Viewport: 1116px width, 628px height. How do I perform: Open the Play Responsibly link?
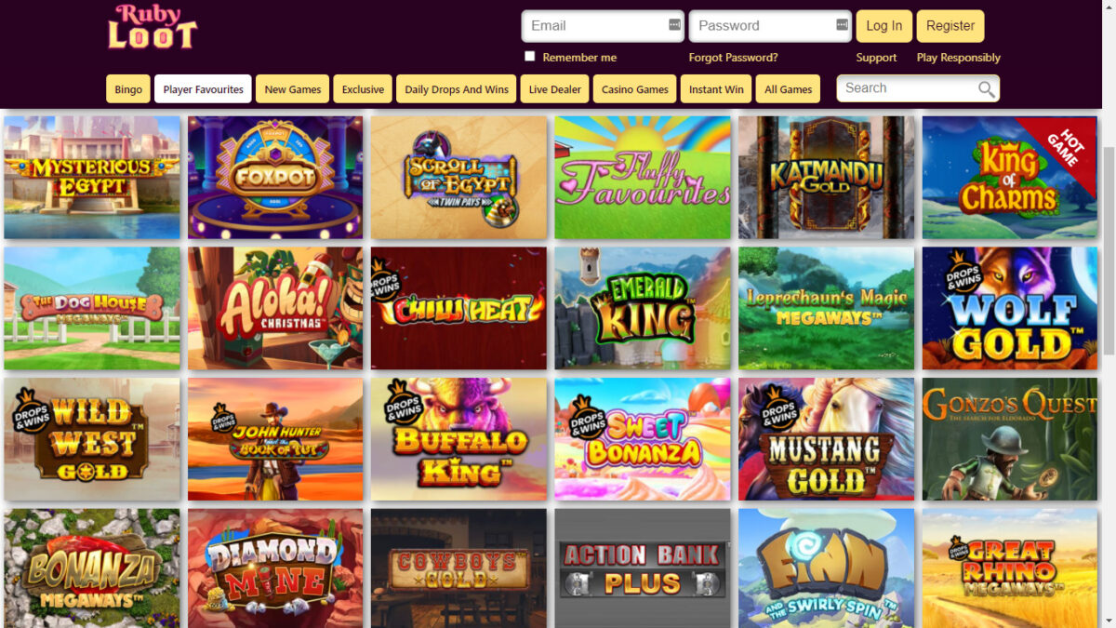click(x=959, y=58)
